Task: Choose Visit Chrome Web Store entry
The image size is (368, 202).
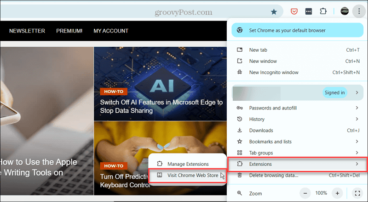Action: click(187, 175)
